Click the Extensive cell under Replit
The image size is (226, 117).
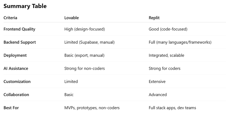point(157,82)
